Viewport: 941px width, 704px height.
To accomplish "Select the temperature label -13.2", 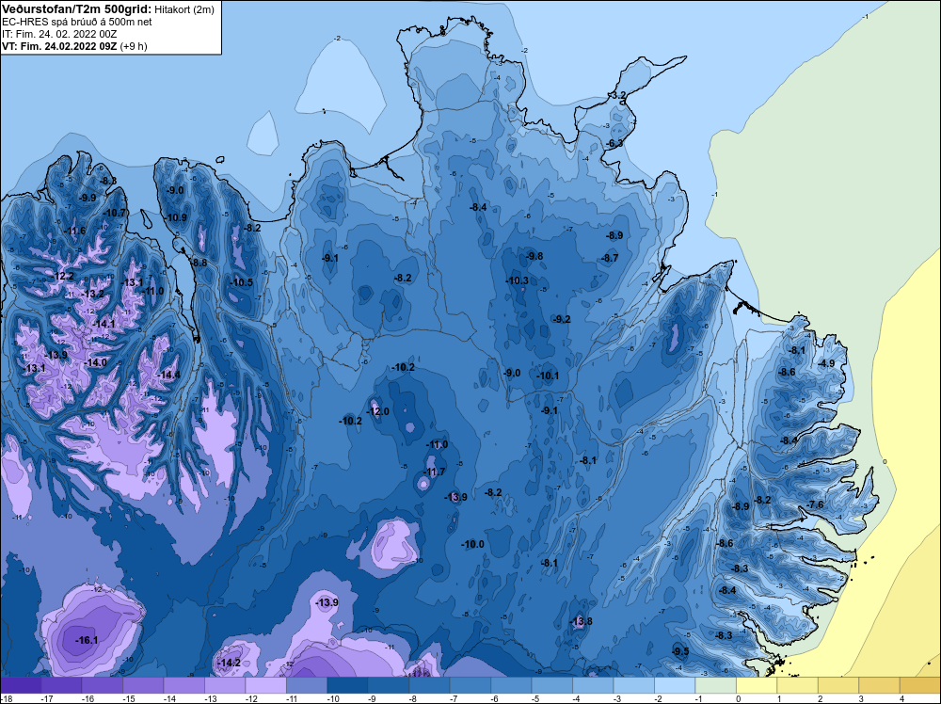I will coord(92,294).
